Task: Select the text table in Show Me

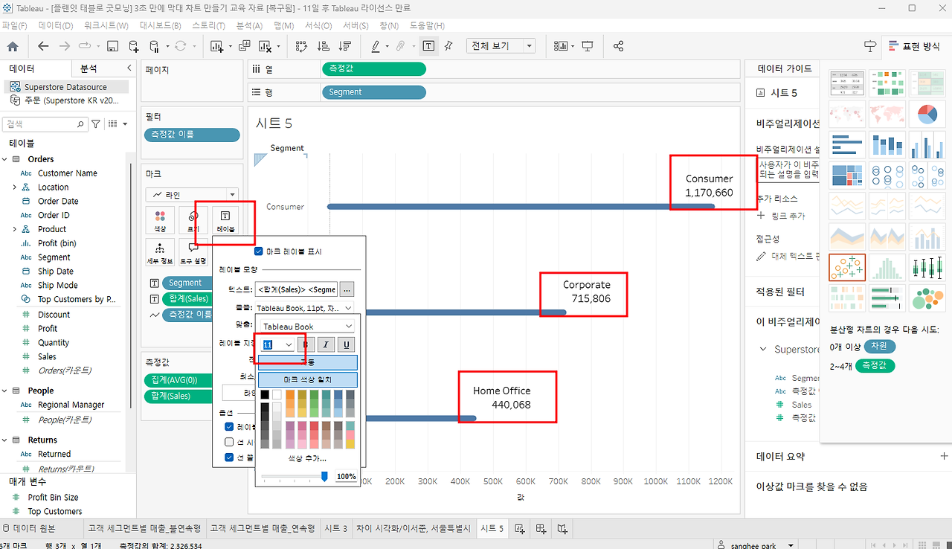Action: [x=846, y=85]
